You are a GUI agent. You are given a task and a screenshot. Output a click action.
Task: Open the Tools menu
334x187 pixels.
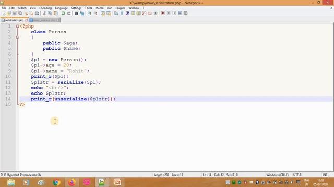(88, 8)
